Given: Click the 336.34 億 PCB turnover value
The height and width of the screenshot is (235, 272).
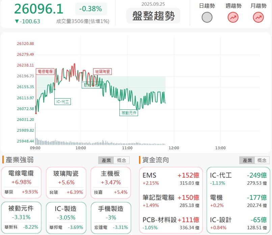Looking at the screenshot, I should 189,228.
